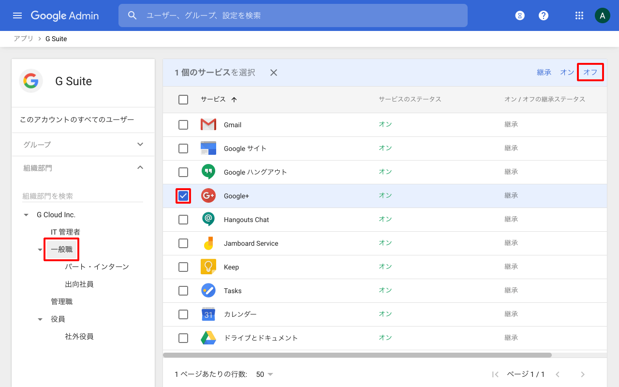Click the Google Sites icon
Viewport: 619px width, 387px height.
208,149
